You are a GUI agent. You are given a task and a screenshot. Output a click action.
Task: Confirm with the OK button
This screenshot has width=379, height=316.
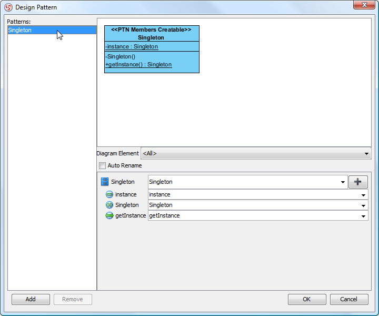[x=307, y=299]
